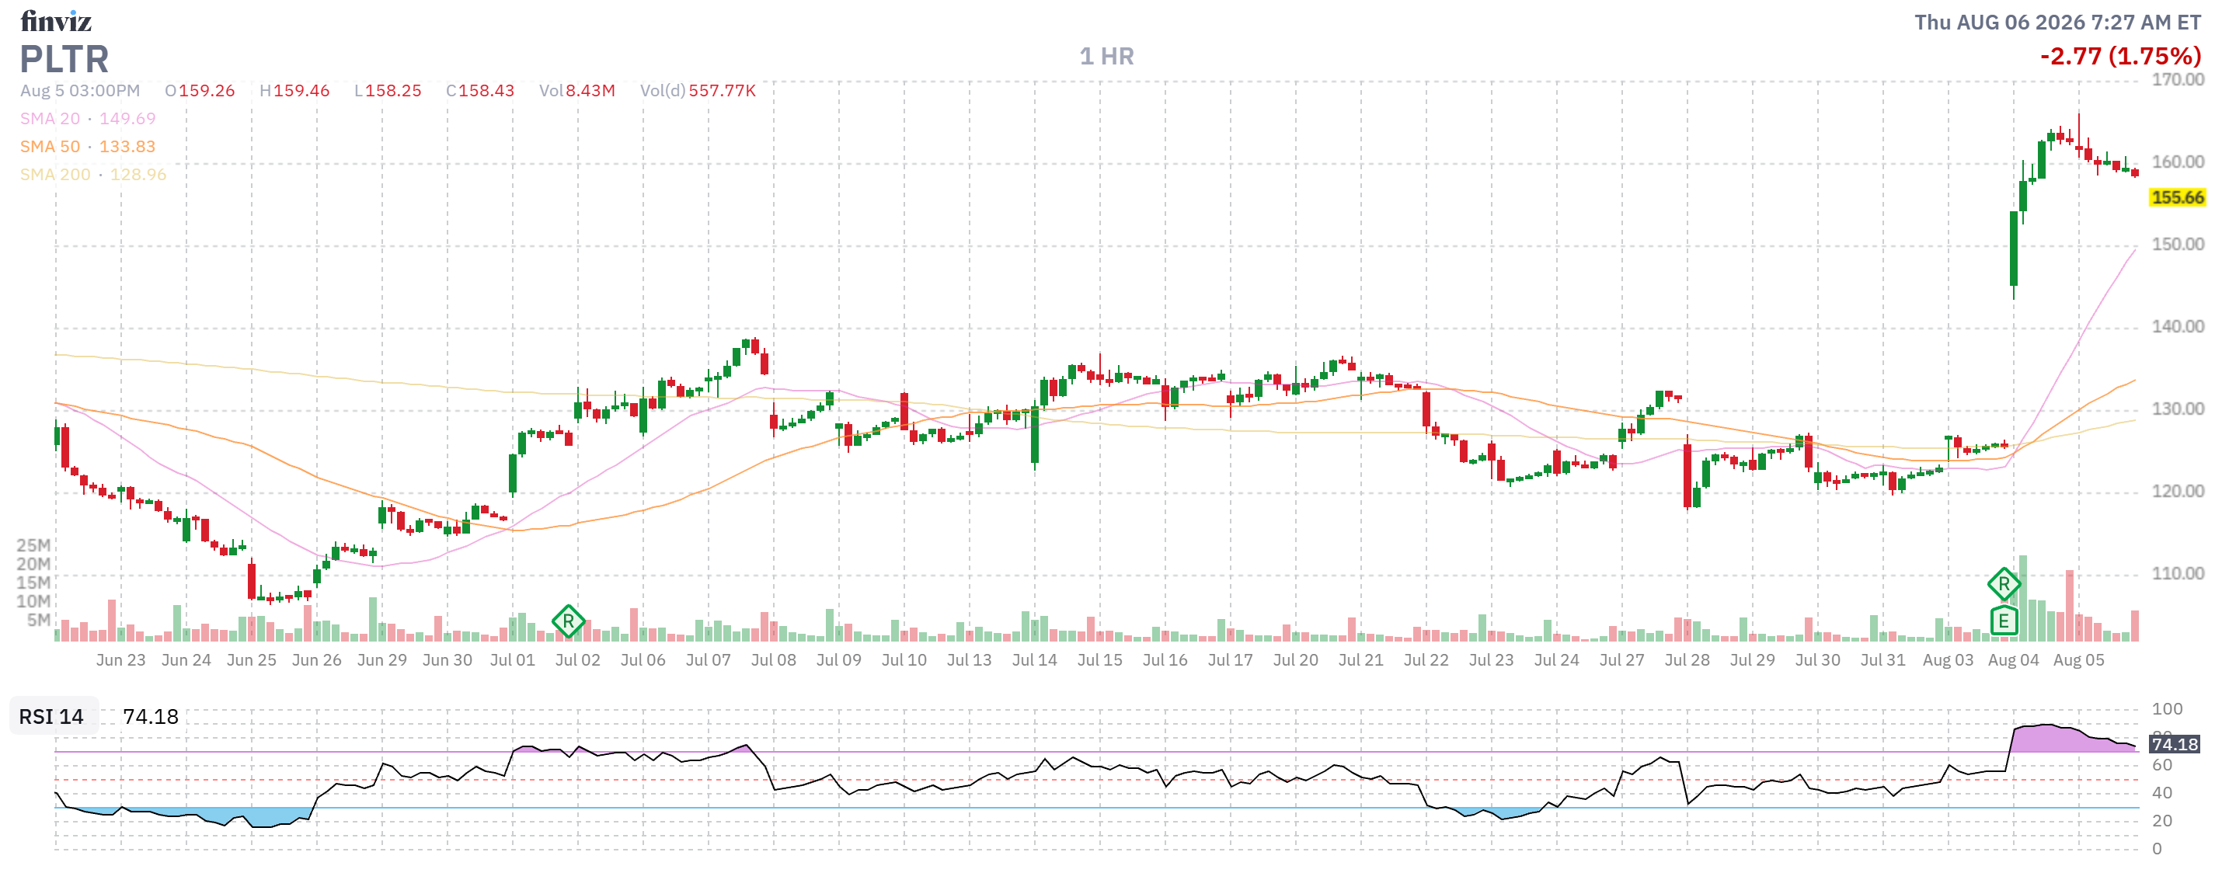Click the 15M volume axis label
This screenshot has height=873, width=2222.
pyautogui.click(x=33, y=583)
